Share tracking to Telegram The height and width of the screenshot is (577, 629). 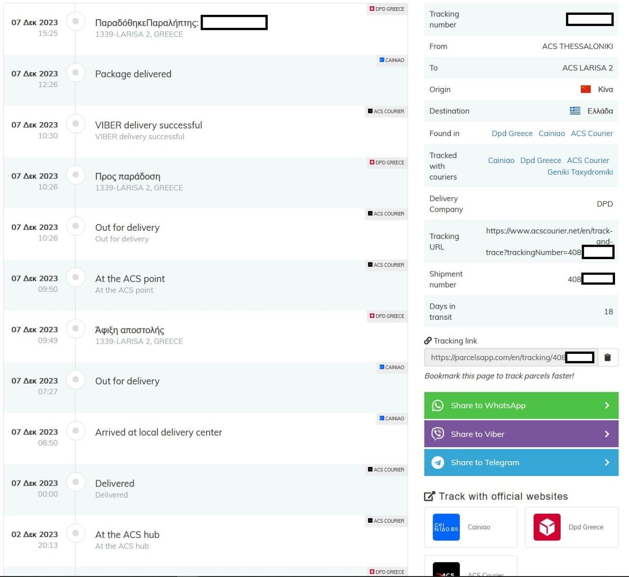[521, 463]
